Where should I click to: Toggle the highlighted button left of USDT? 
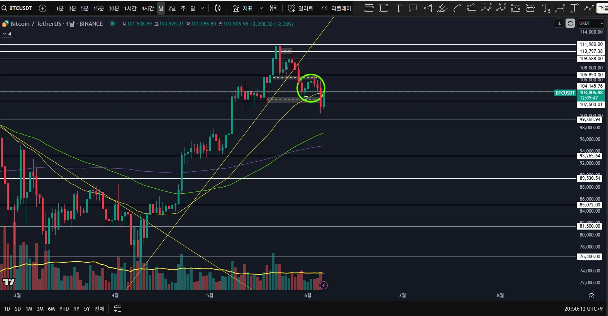click(570, 24)
